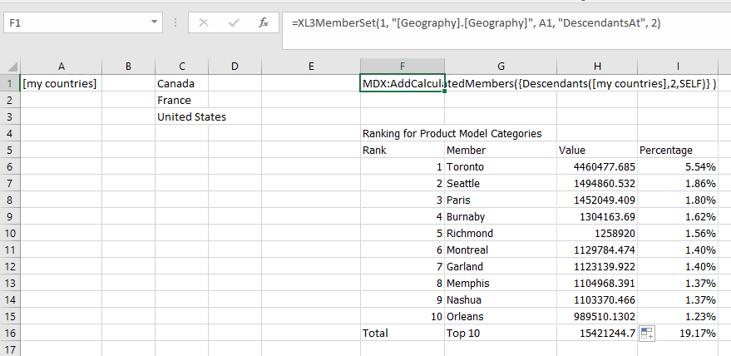Open the Name Box dropdown arrow
The width and height of the screenshot is (731, 356).
coord(156,22)
